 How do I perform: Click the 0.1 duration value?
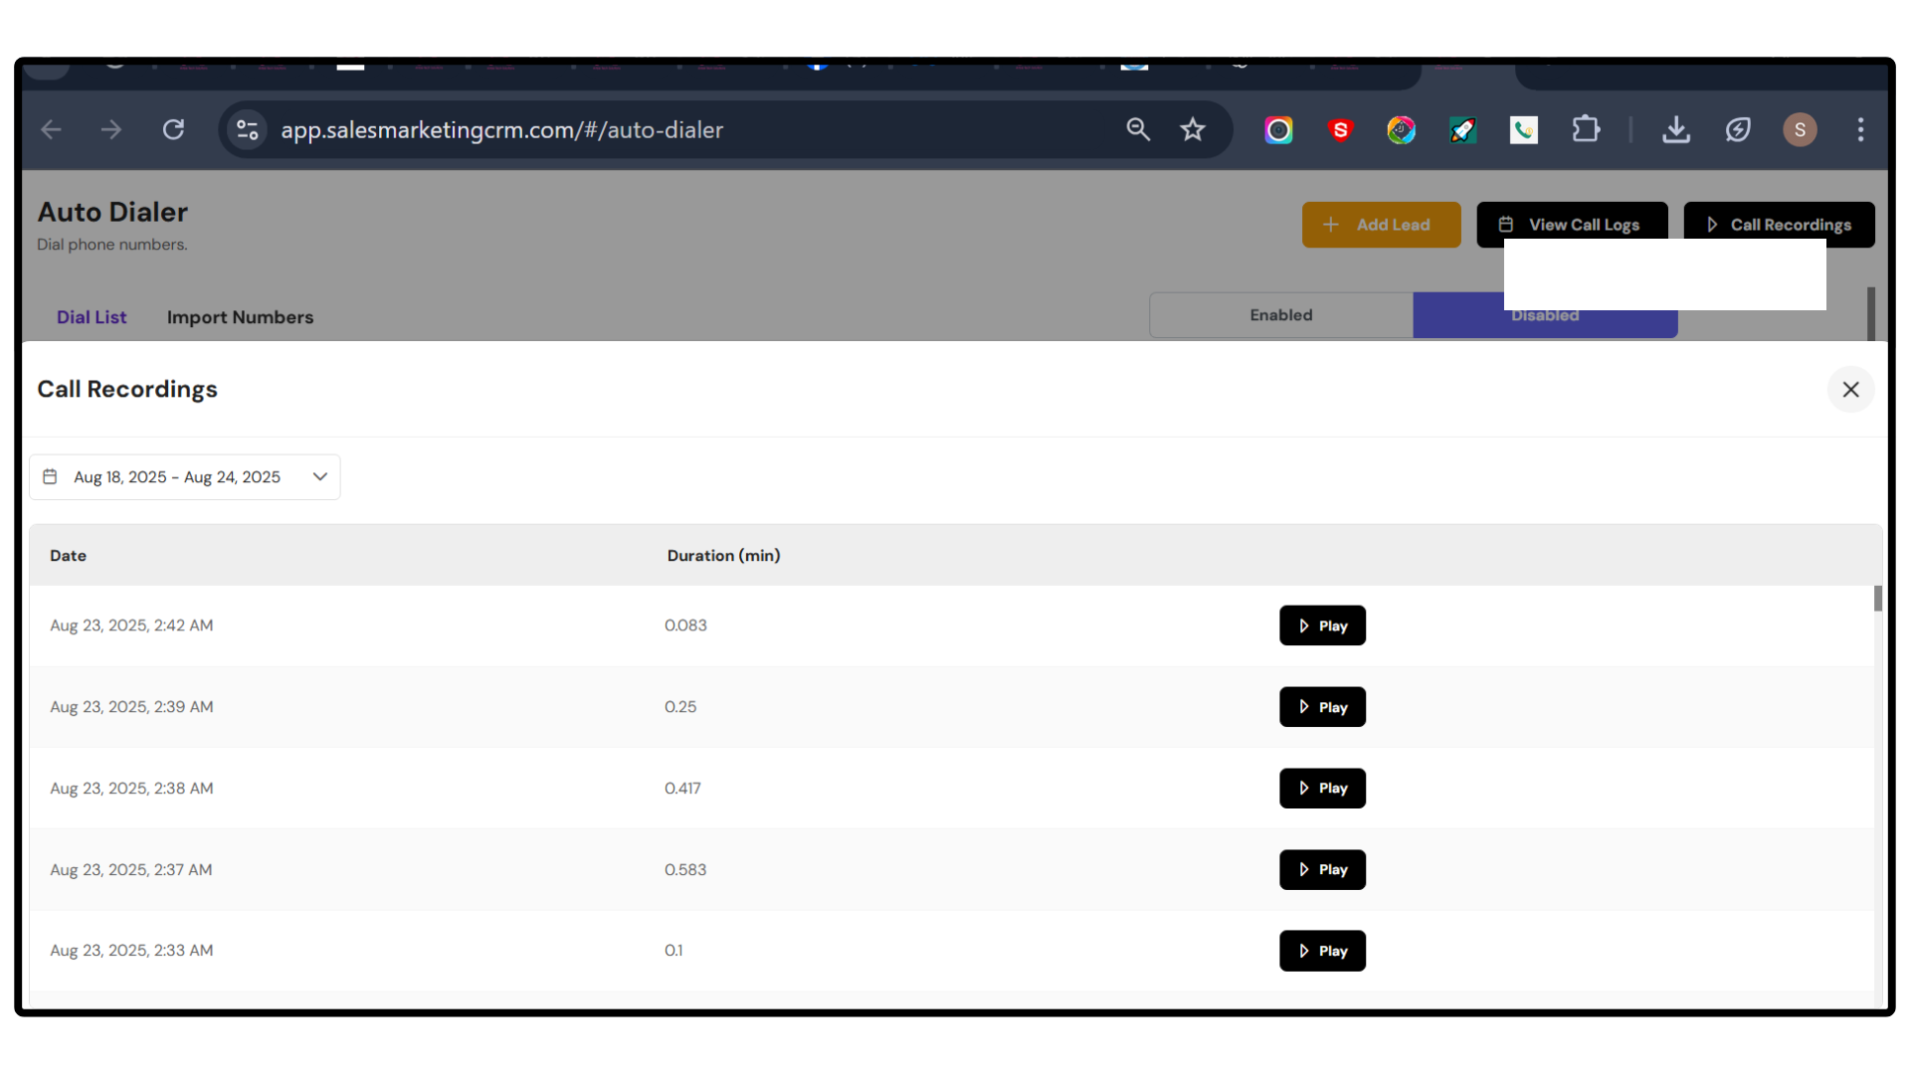click(673, 951)
